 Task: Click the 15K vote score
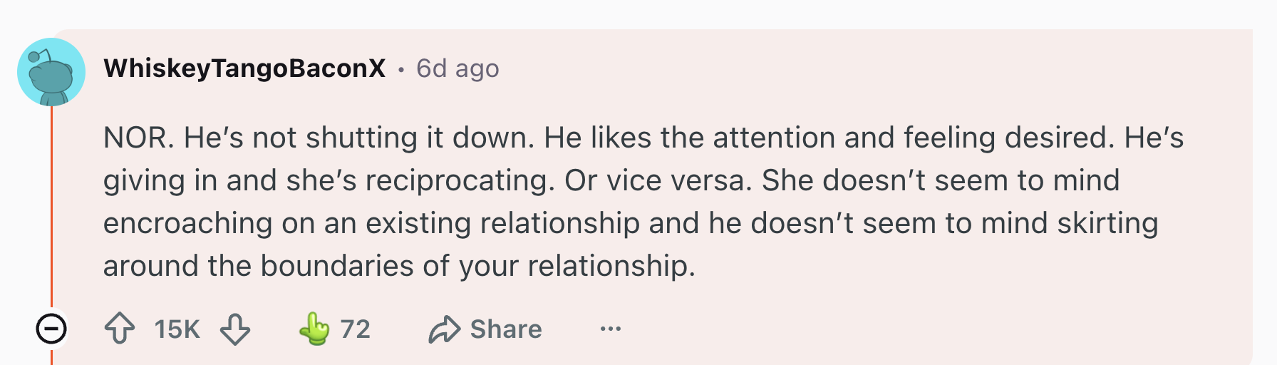tap(177, 329)
